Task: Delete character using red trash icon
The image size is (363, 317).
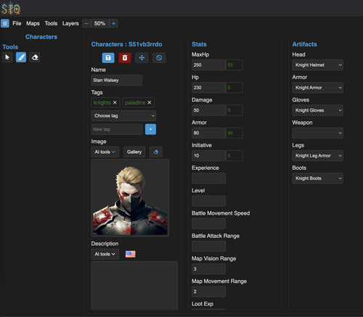Action: pos(125,58)
